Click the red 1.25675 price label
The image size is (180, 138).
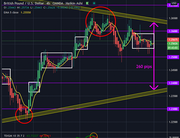point(173,40)
